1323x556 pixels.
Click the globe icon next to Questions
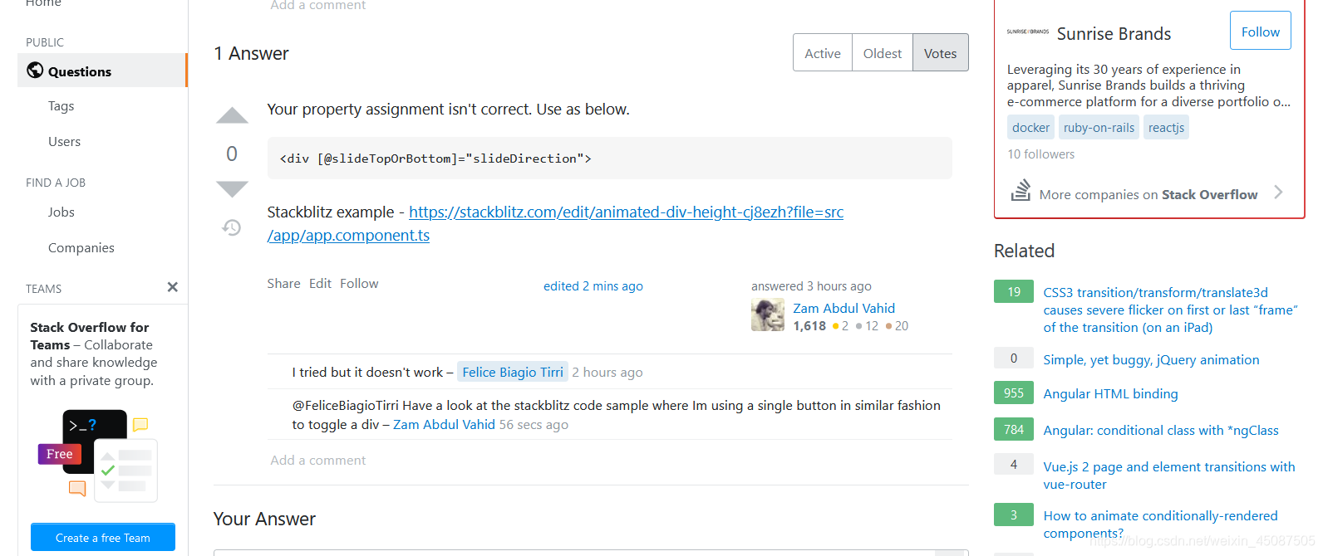(x=35, y=71)
